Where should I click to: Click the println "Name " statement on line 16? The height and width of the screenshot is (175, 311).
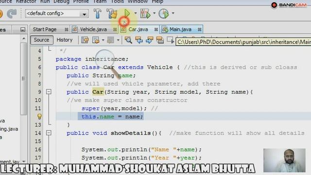[141, 149]
